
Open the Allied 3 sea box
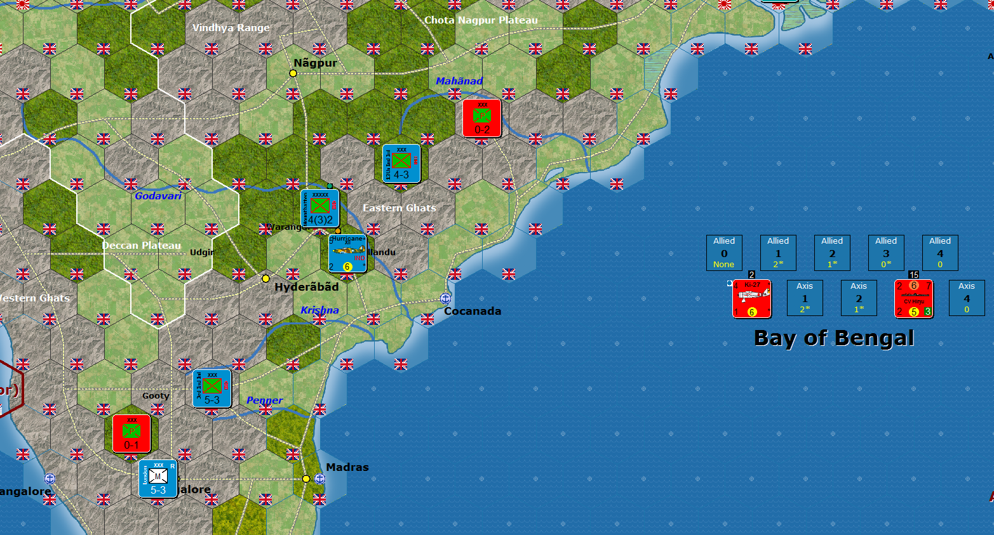(886, 253)
